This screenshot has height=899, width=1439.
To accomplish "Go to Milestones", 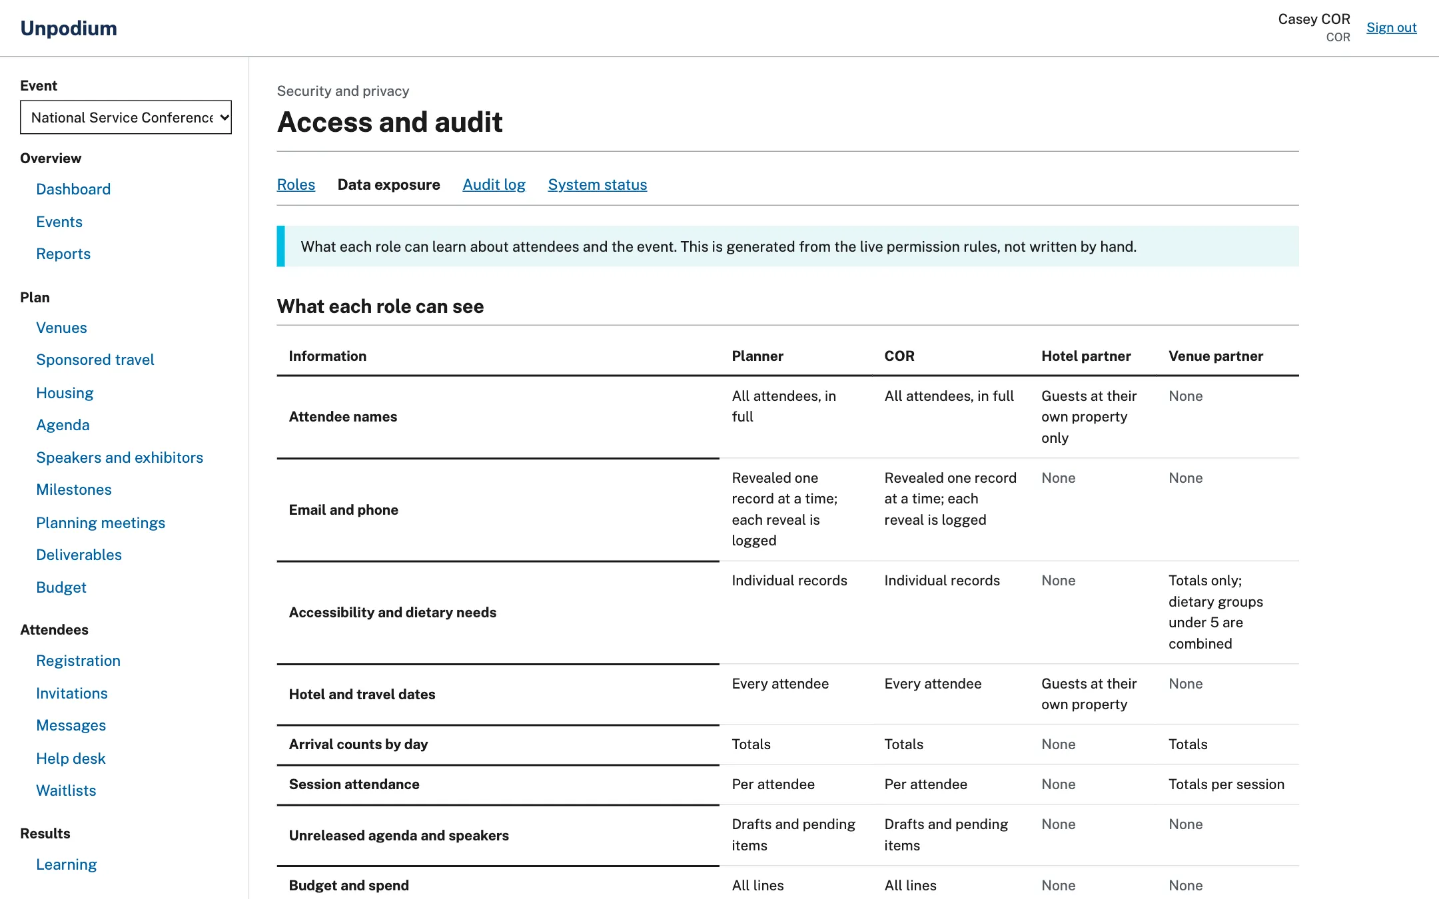I will [x=74, y=489].
